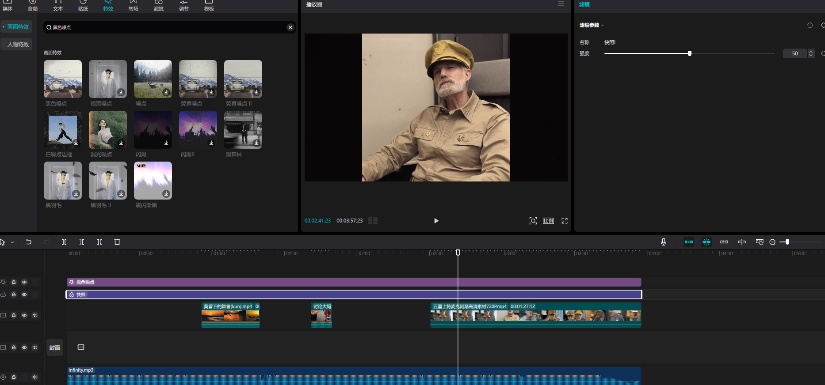The width and height of the screenshot is (825, 385).
Task: Open the selection tool mode dropdown arrow
Action: [12, 242]
